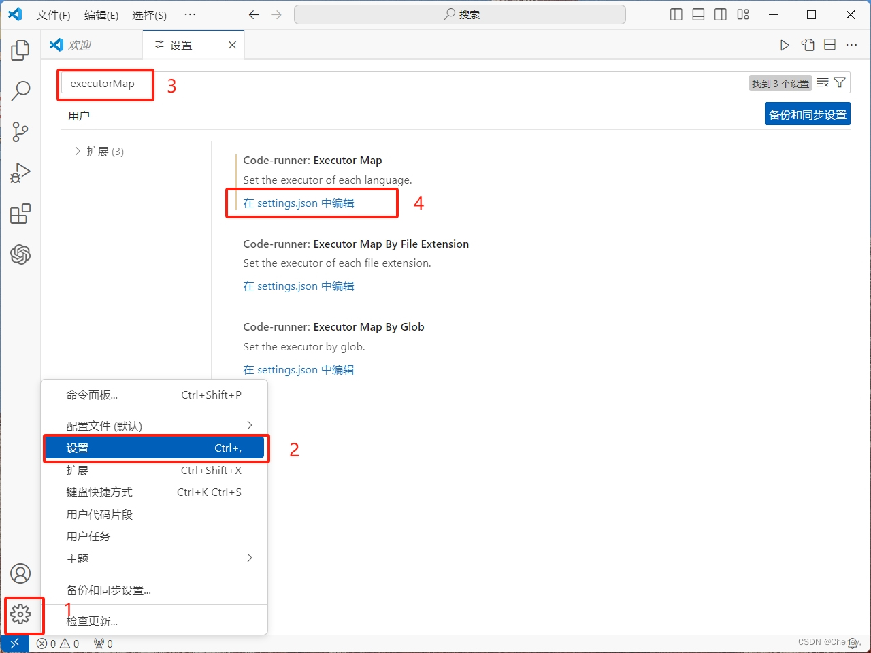Screen dimensions: 871x653
Task: Choose 设置 from the Manage menu
Action: (154, 448)
